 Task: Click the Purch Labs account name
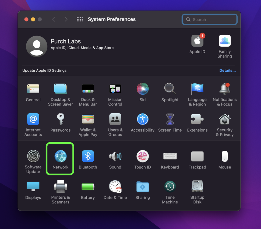pos(66,41)
